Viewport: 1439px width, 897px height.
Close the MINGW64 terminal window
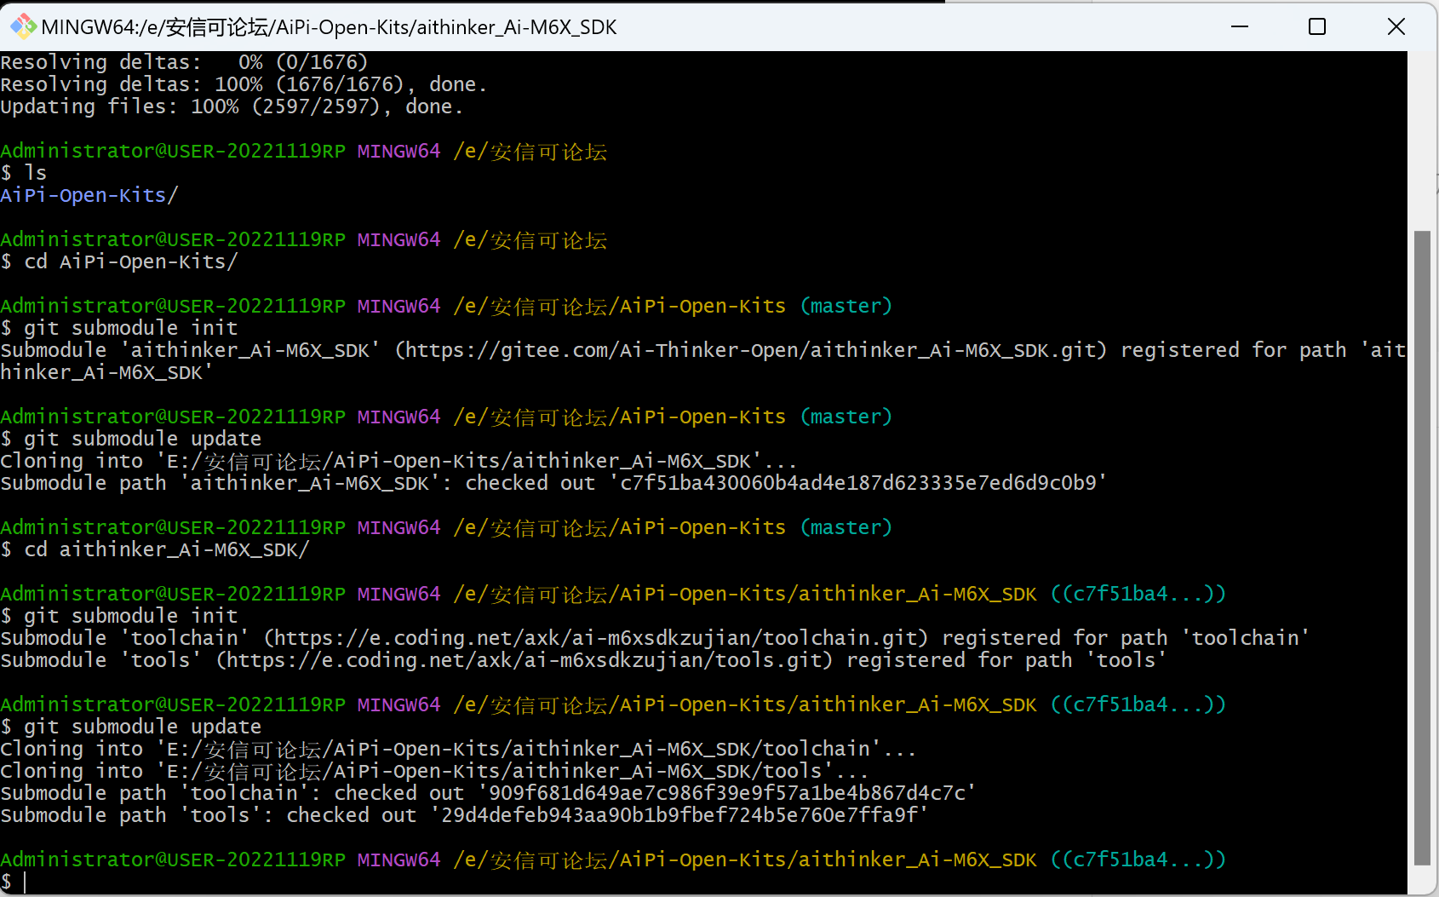(x=1396, y=26)
